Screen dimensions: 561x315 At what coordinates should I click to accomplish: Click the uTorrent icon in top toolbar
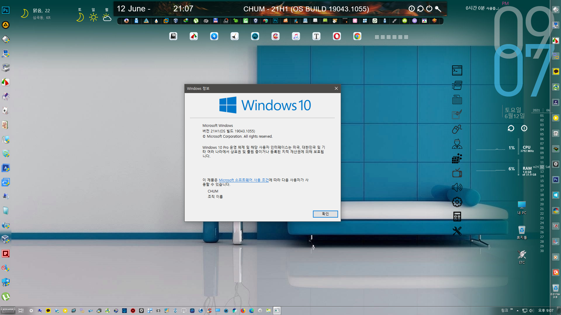pyautogui.click(x=196, y=21)
